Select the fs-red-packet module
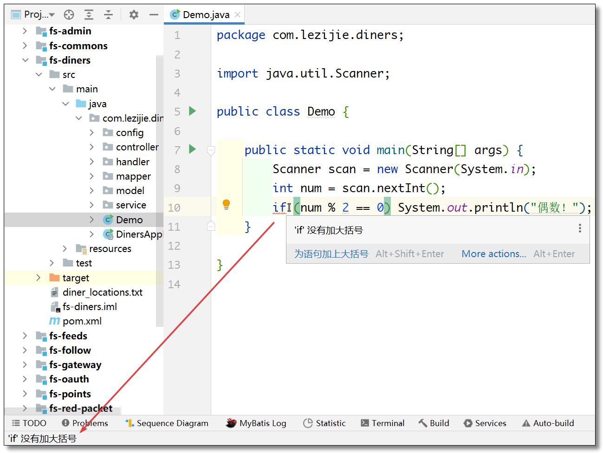 point(80,408)
